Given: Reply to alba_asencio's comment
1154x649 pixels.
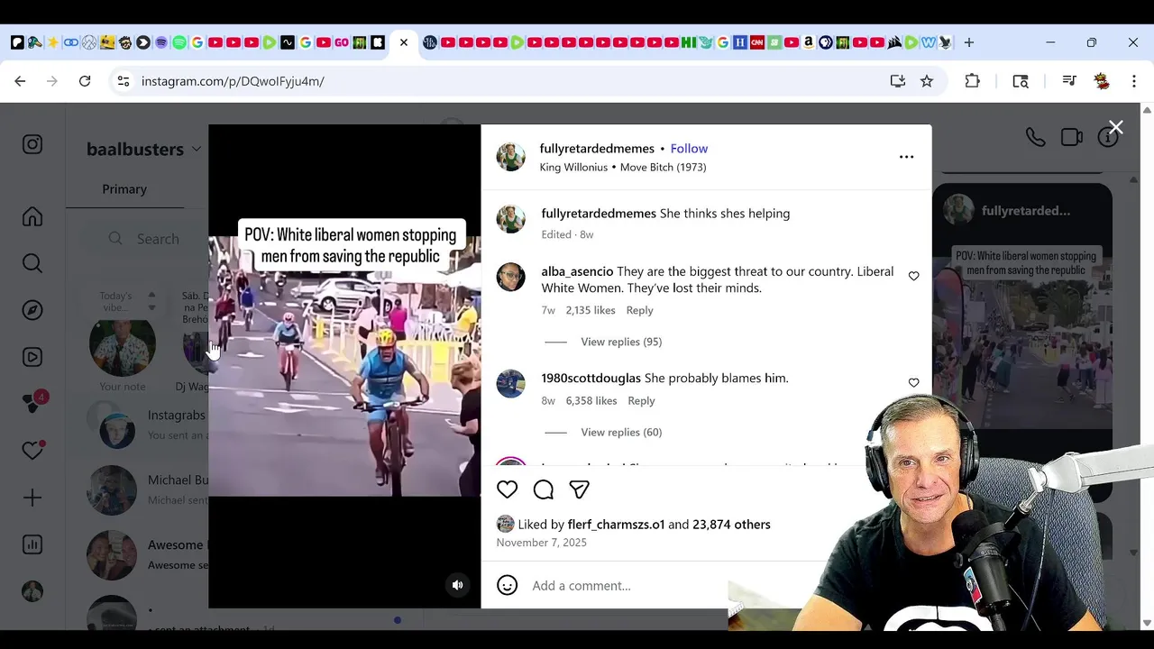Looking at the screenshot, I should pyautogui.click(x=639, y=310).
